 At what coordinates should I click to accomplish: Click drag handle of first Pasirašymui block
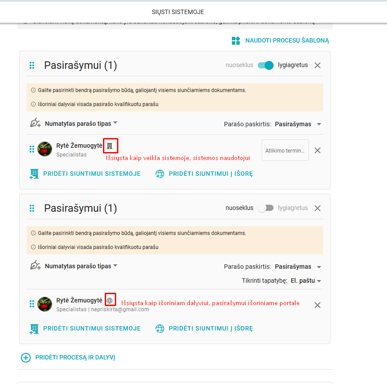(x=32, y=65)
